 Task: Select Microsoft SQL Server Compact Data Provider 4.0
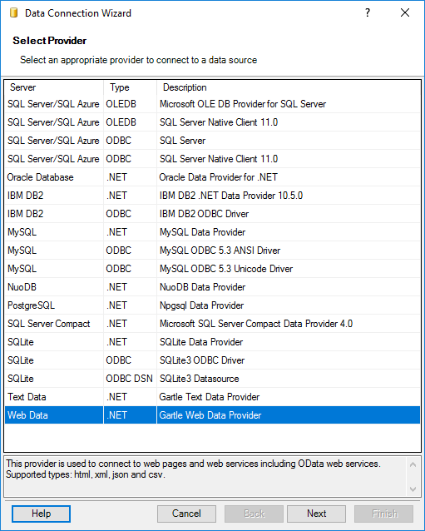(x=213, y=324)
